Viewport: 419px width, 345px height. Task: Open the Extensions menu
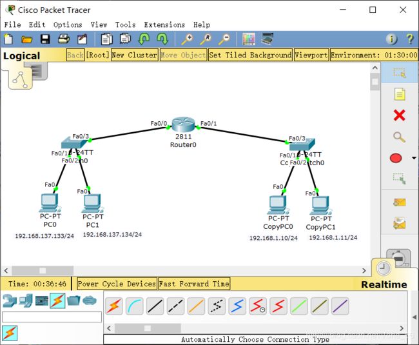pos(164,25)
